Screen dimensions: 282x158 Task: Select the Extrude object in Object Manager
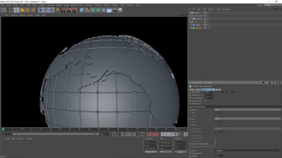[x=198, y=28]
